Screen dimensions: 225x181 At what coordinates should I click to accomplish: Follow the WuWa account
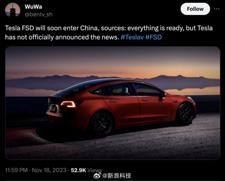pyautogui.click(x=195, y=9)
